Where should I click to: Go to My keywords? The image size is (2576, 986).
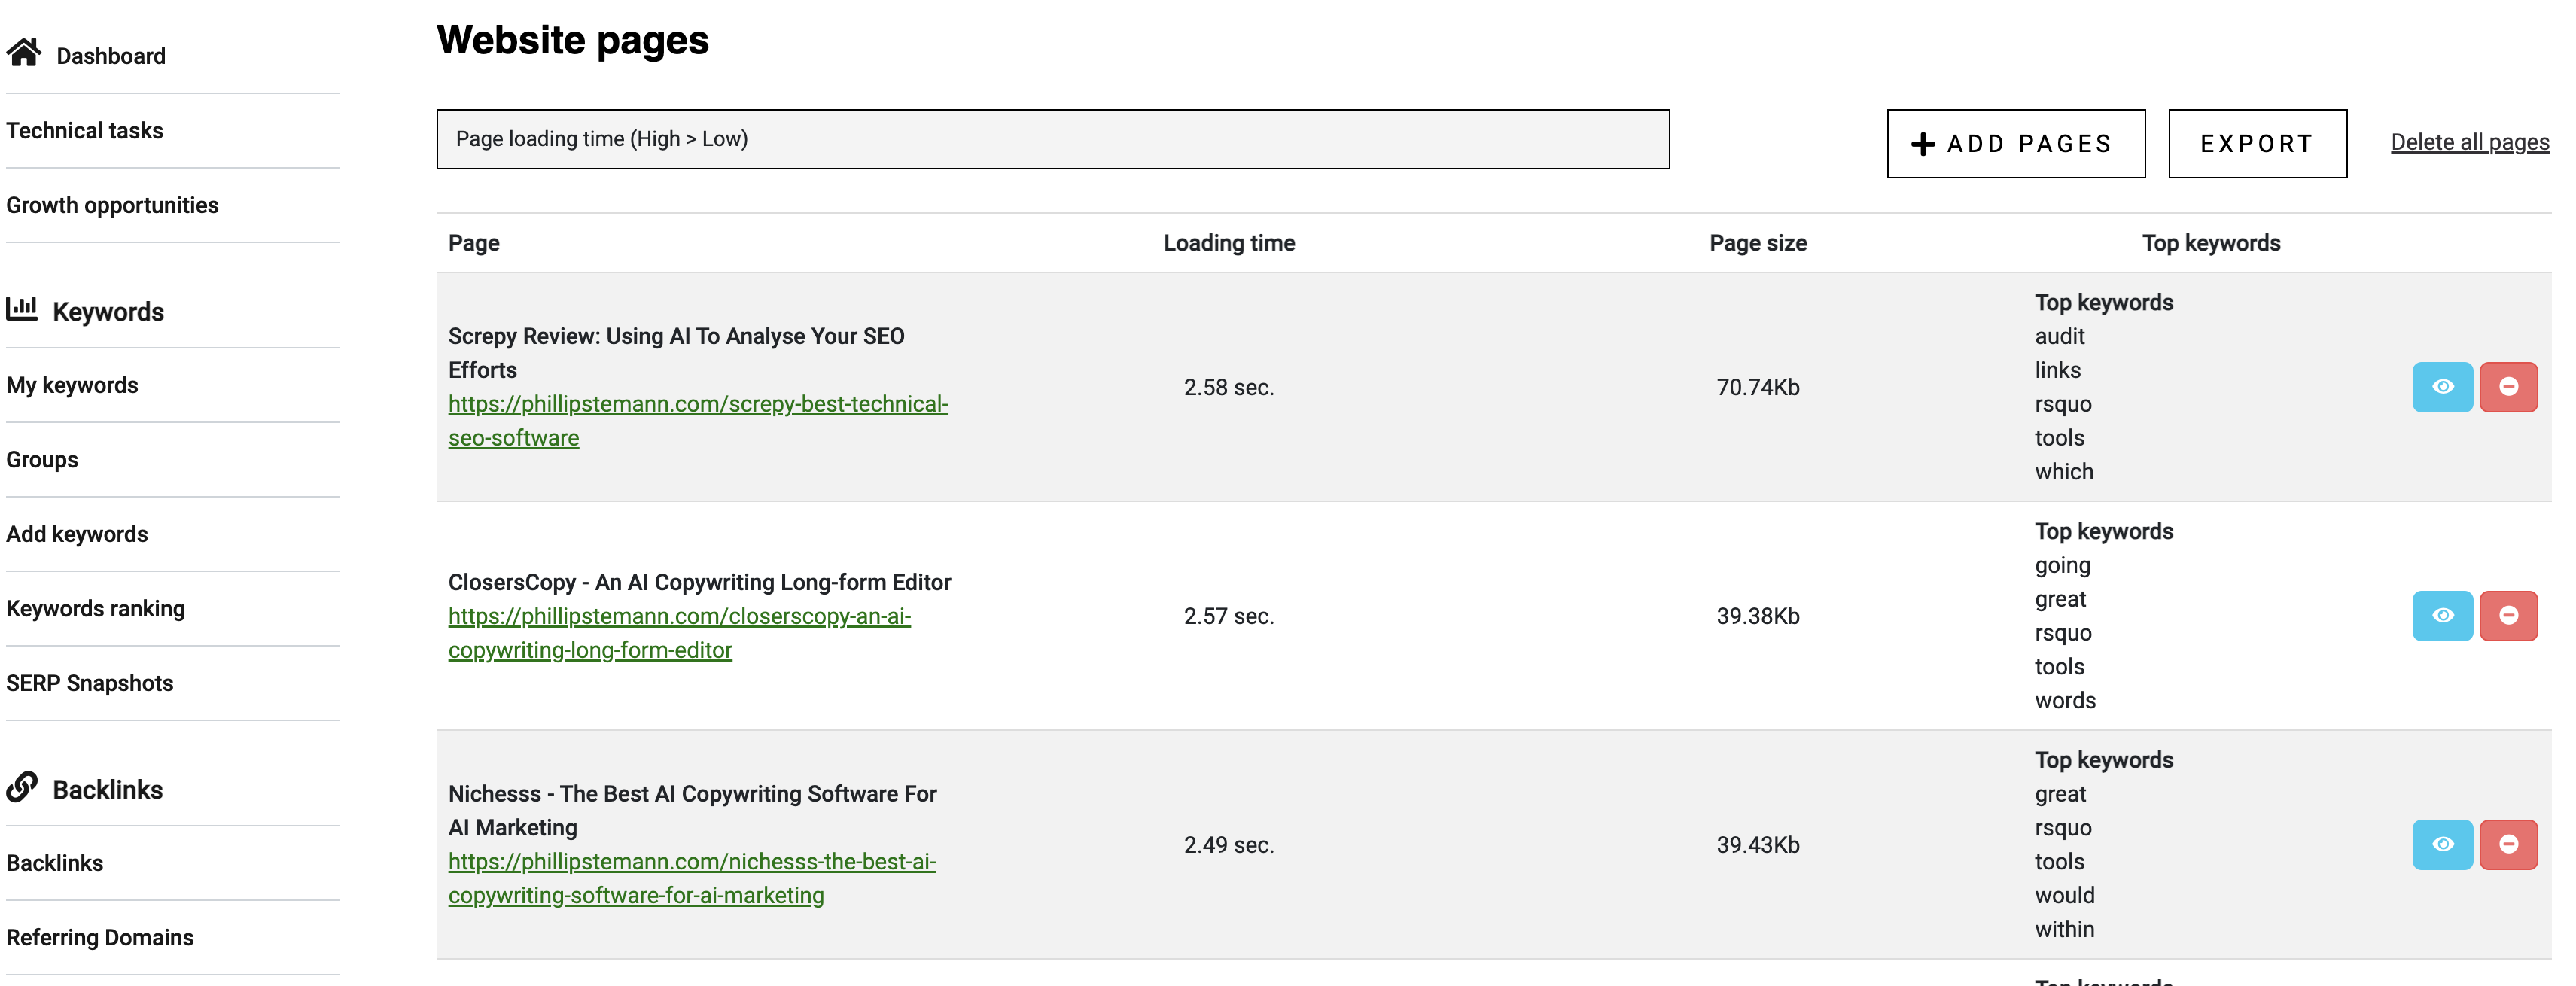coord(72,385)
